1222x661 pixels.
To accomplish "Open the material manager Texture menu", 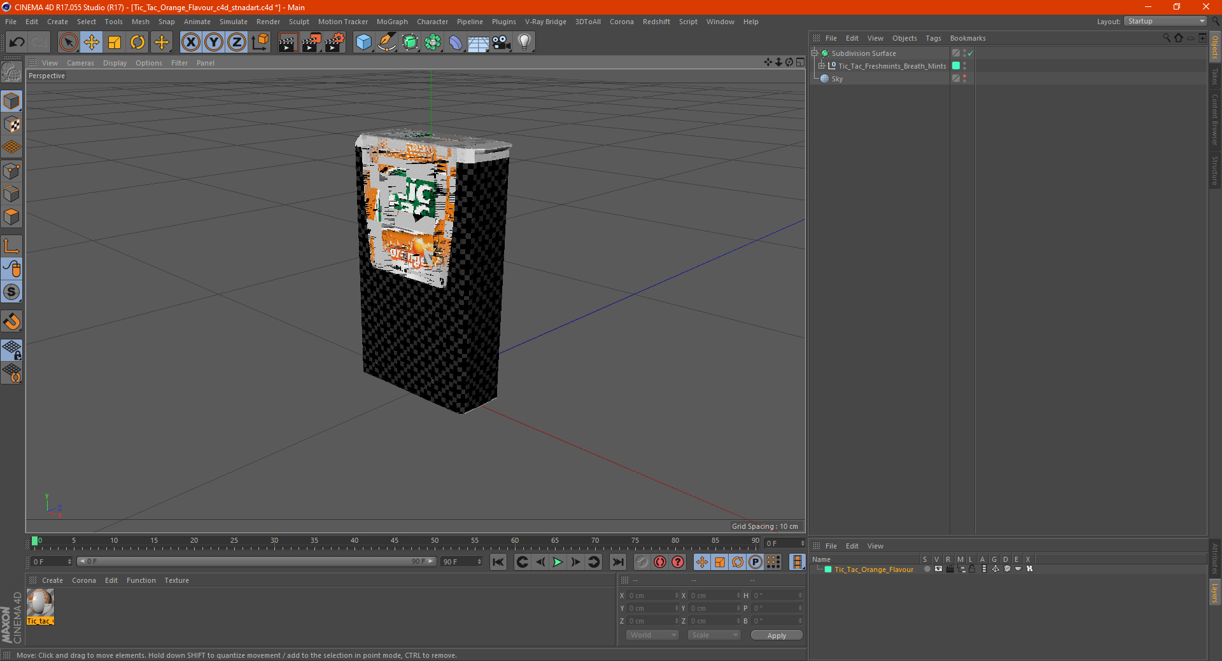I will (x=176, y=580).
